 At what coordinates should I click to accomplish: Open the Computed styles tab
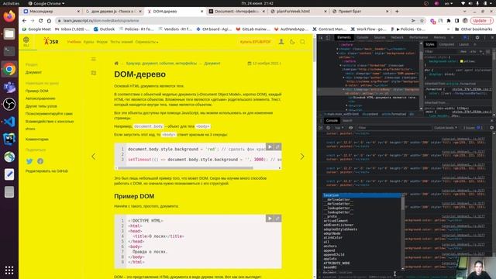pyautogui.click(x=446, y=44)
